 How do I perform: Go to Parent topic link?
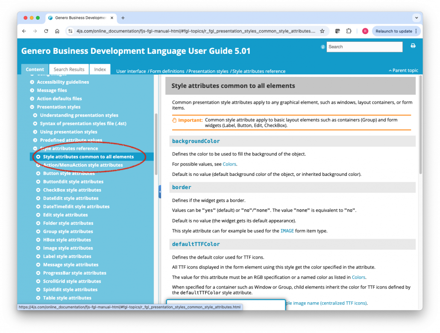[403, 70]
